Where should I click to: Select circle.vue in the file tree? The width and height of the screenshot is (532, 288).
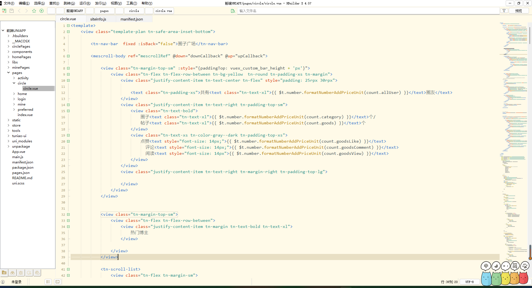[x=30, y=88]
